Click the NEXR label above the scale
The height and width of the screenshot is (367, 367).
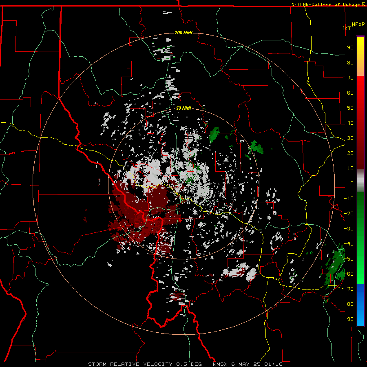[358, 24]
